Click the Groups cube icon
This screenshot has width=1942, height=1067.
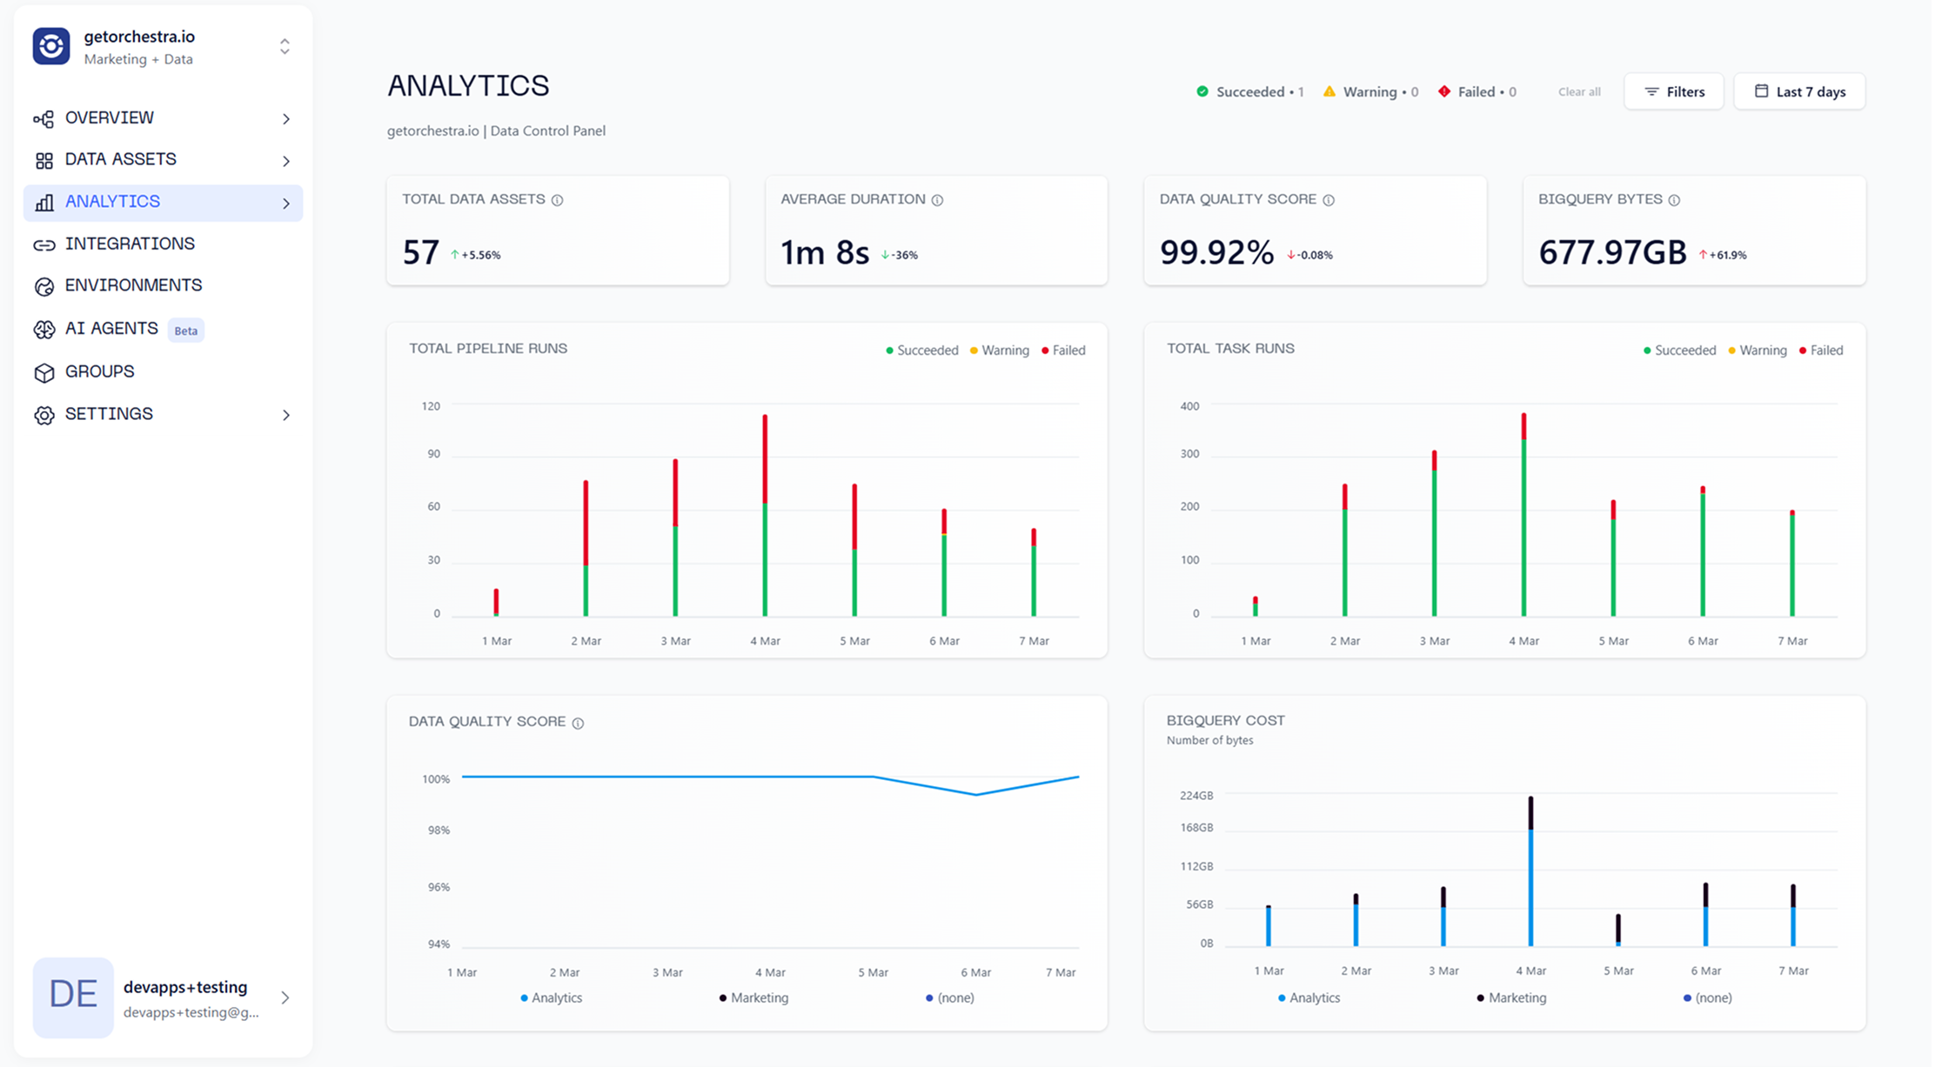tap(44, 373)
